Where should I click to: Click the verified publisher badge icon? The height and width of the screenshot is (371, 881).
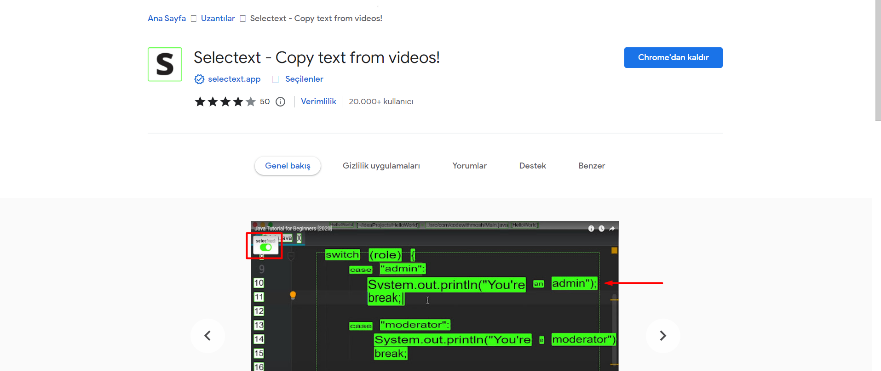coord(199,79)
